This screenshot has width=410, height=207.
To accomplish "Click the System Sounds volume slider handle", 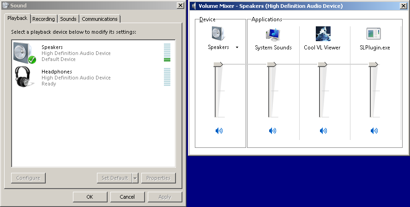I will 272,65.
